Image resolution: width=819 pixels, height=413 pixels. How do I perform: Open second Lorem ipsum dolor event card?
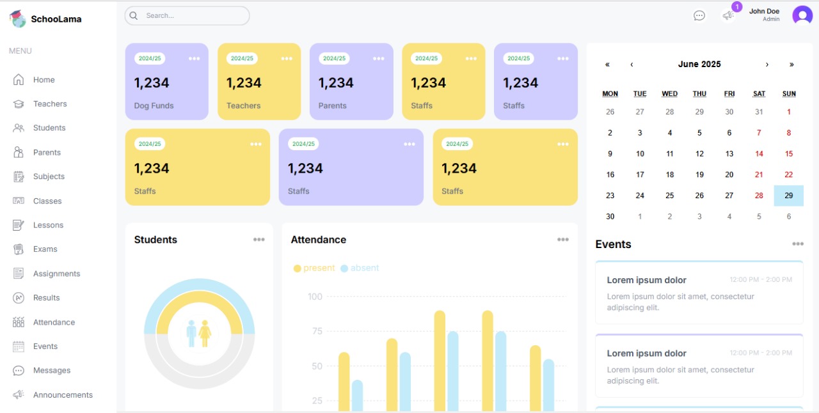tap(699, 366)
